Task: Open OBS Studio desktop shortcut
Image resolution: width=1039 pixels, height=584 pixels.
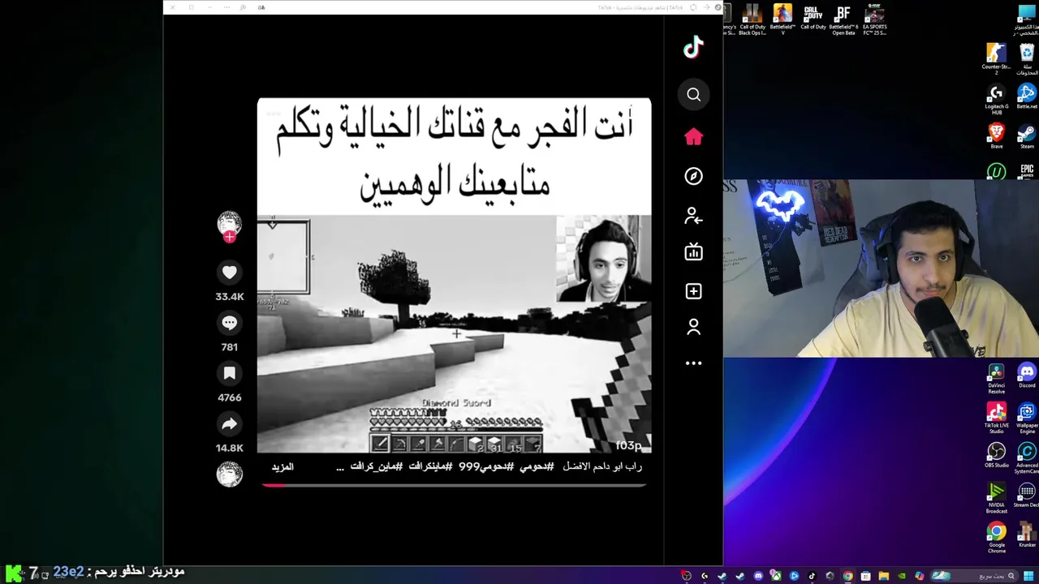Action: 996,455
